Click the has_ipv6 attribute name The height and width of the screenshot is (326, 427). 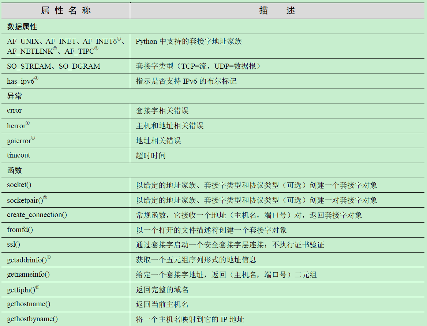click(x=23, y=81)
